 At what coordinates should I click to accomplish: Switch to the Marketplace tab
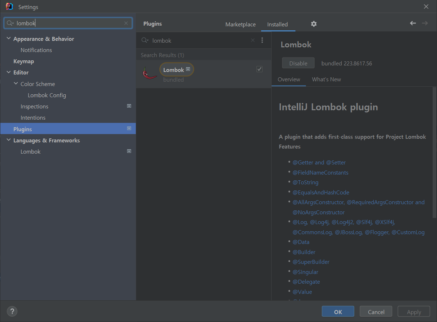241,25
